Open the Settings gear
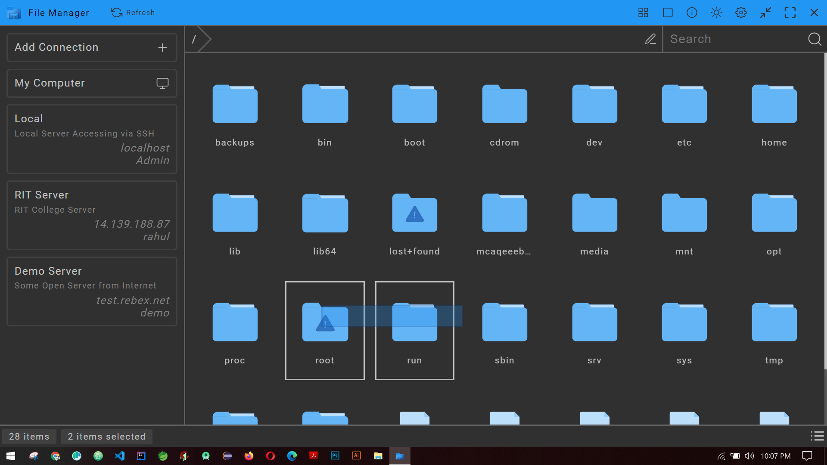This screenshot has height=465, width=827. (x=741, y=12)
